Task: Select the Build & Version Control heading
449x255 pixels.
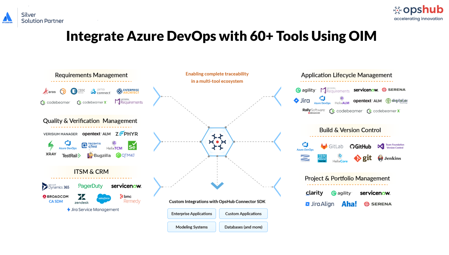Action: coord(350,130)
